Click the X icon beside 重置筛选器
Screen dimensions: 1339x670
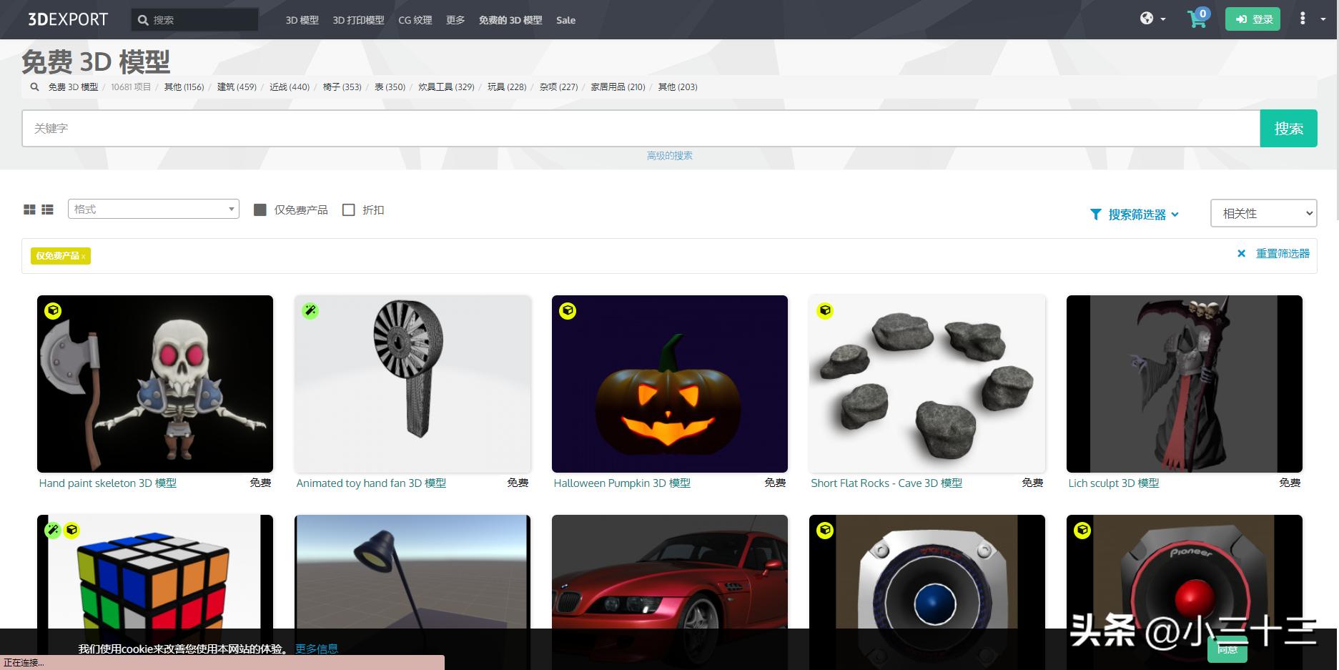point(1241,253)
